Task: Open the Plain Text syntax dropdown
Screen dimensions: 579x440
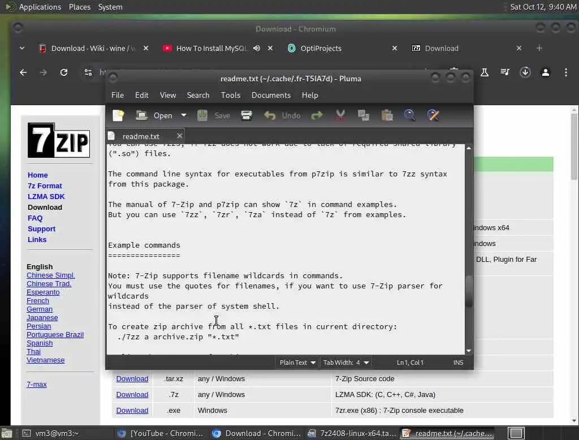Action: (x=297, y=363)
